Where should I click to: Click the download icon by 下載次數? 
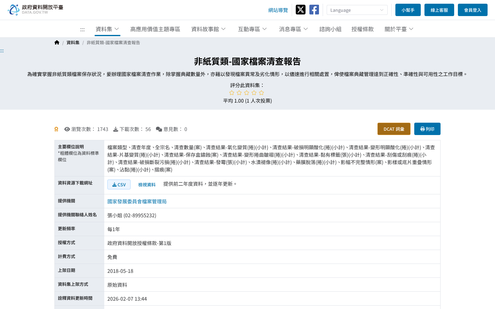pos(116,129)
